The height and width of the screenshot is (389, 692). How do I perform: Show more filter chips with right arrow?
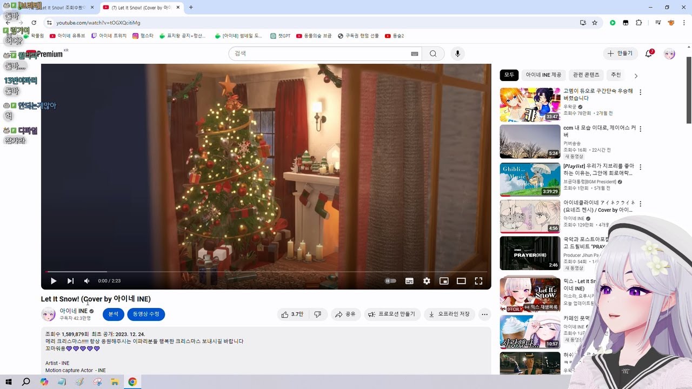click(x=636, y=76)
